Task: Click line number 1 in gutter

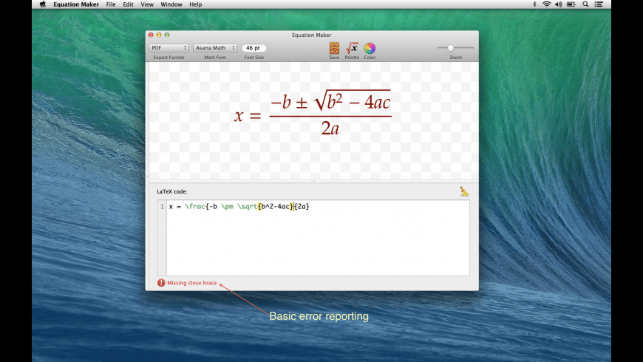Action: tap(162, 206)
